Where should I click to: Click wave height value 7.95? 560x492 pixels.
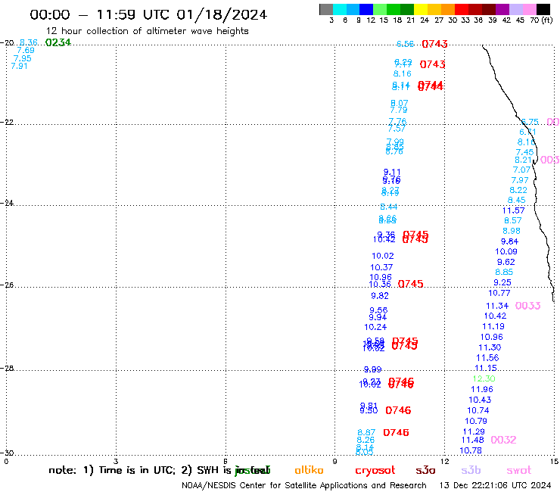(23, 58)
